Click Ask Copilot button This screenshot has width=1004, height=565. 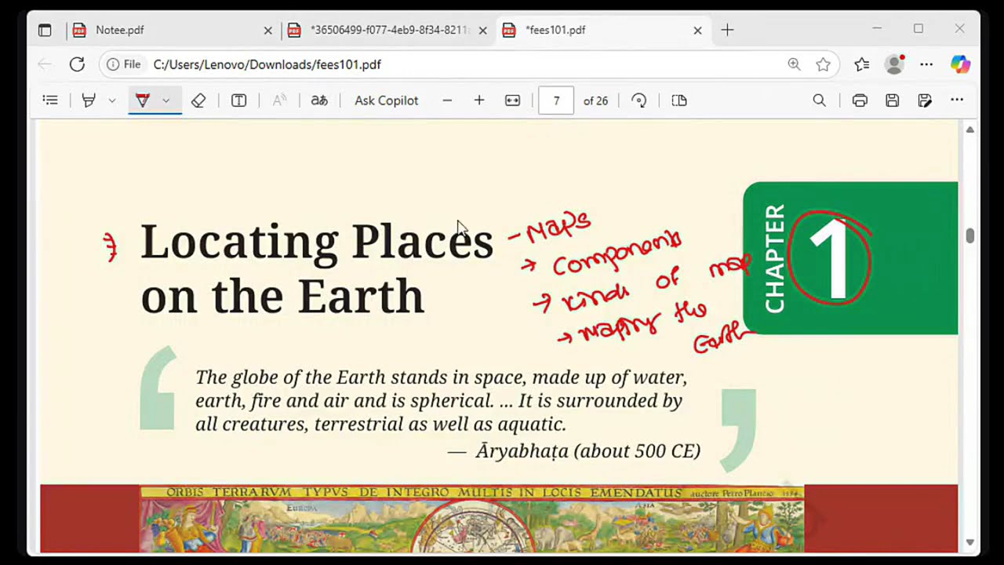coord(387,100)
